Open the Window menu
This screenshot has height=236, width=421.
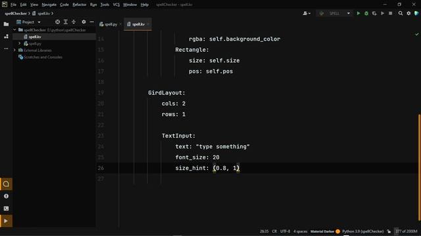click(130, 5)
